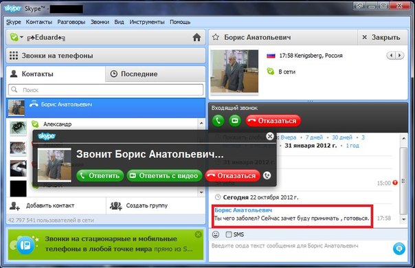Screen dimensions: 415x268
Task: Answer call with green phone icon
Action: coord(218,121)
